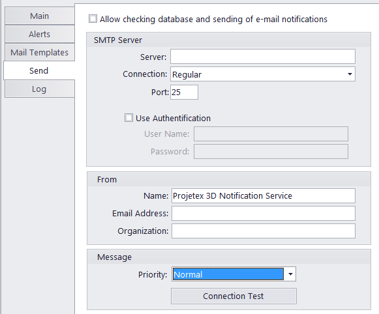Click the Organization input field
379x314 pixels.
click(264, 231)
